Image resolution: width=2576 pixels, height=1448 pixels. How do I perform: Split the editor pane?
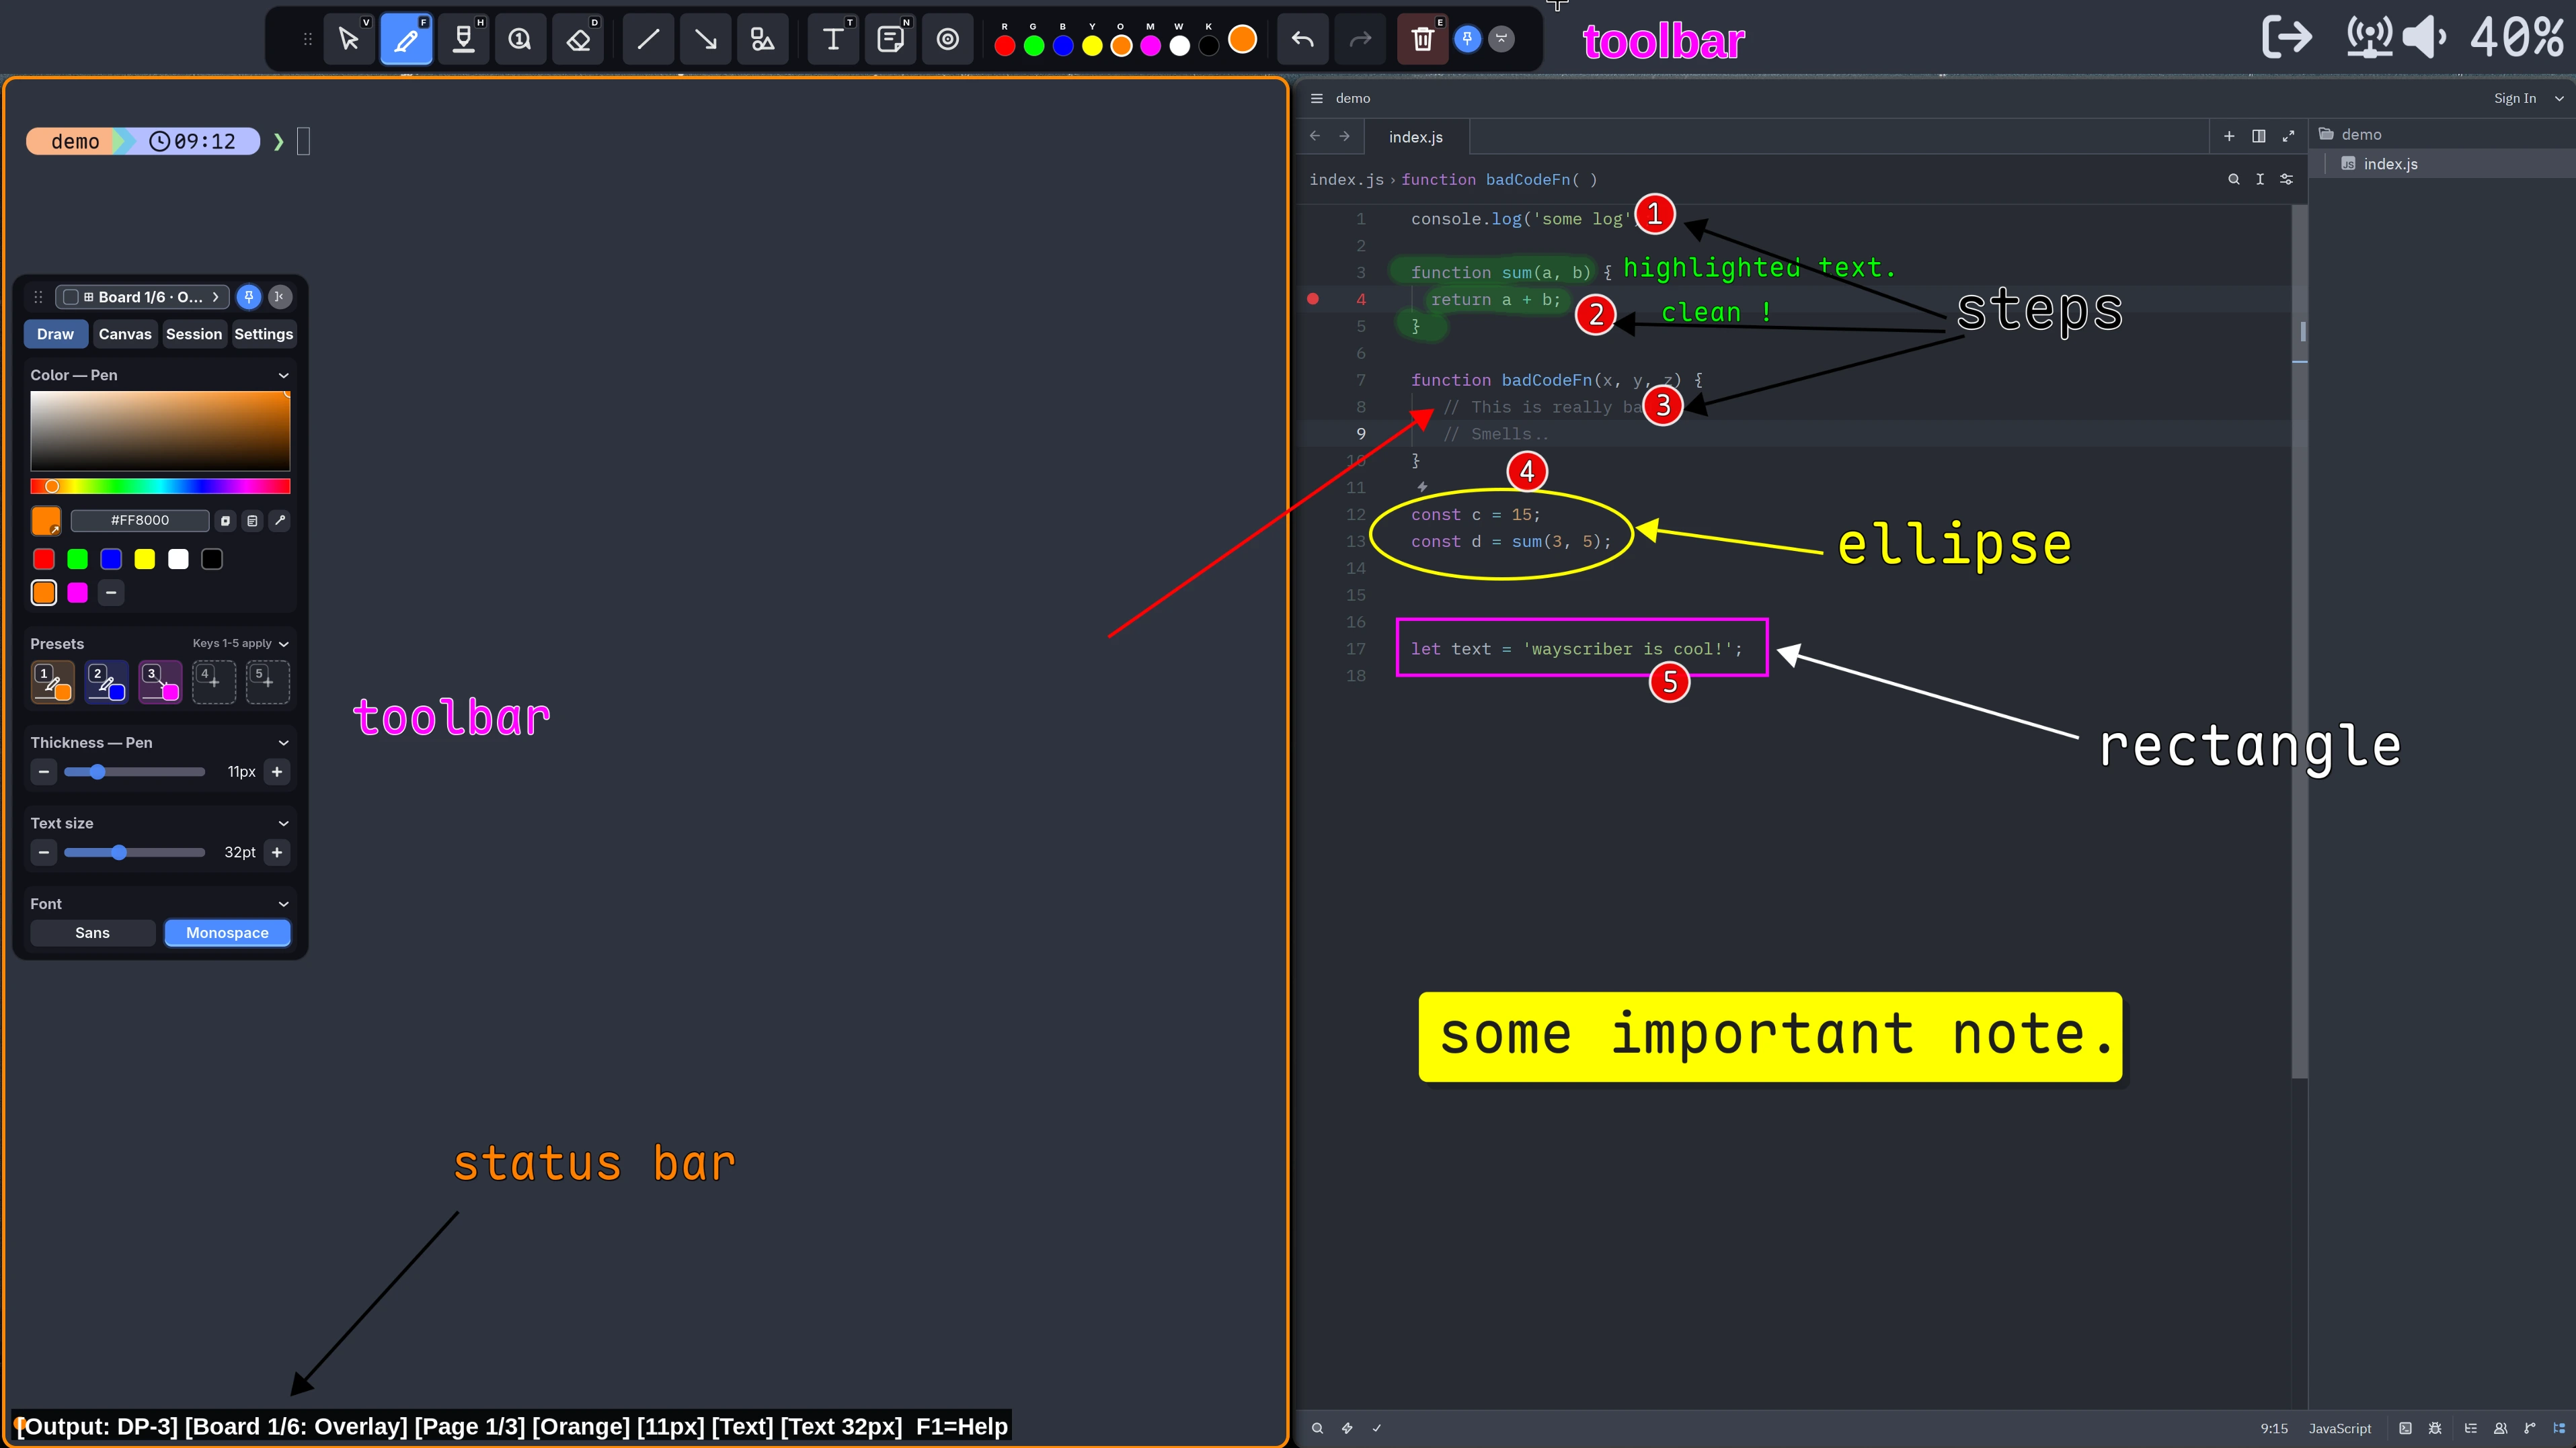point(2258,136)
